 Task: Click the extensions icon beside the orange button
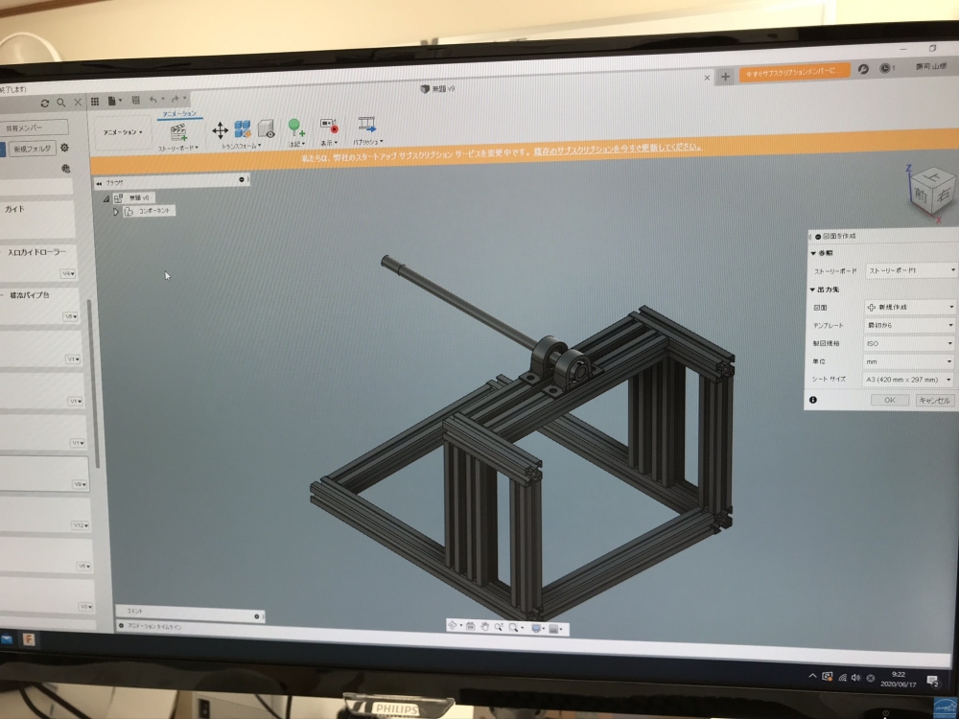click(x=863, y=69)
